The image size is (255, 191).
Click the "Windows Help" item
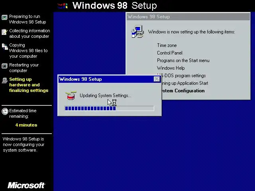pyautogui.click(x=171, y=68)
